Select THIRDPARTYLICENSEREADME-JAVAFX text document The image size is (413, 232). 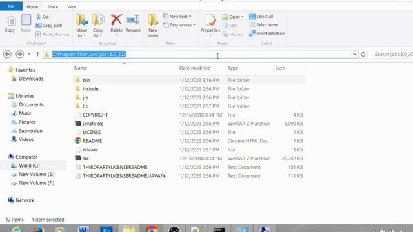pyautogui.click(x=188, y=175)
